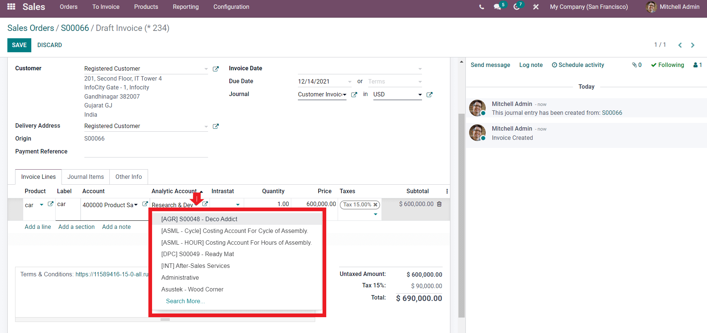Image resolution: width=707 pixels, height=333 pixels.
Task: Switch to the Journal Items tab
Action: click(85, 177)
